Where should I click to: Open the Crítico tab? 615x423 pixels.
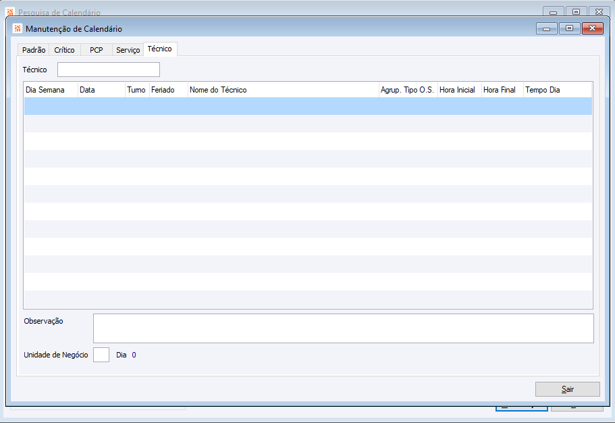pos(65,50)
